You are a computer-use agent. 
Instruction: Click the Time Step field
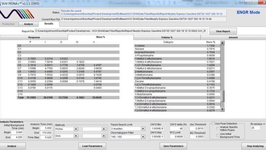(x=46, y=137)
